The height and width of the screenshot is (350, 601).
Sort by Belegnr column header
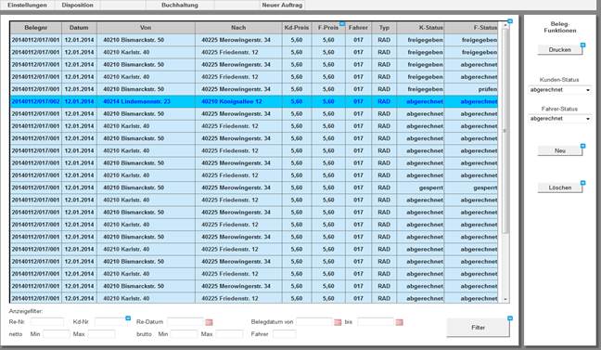click(x=35, y=28)
